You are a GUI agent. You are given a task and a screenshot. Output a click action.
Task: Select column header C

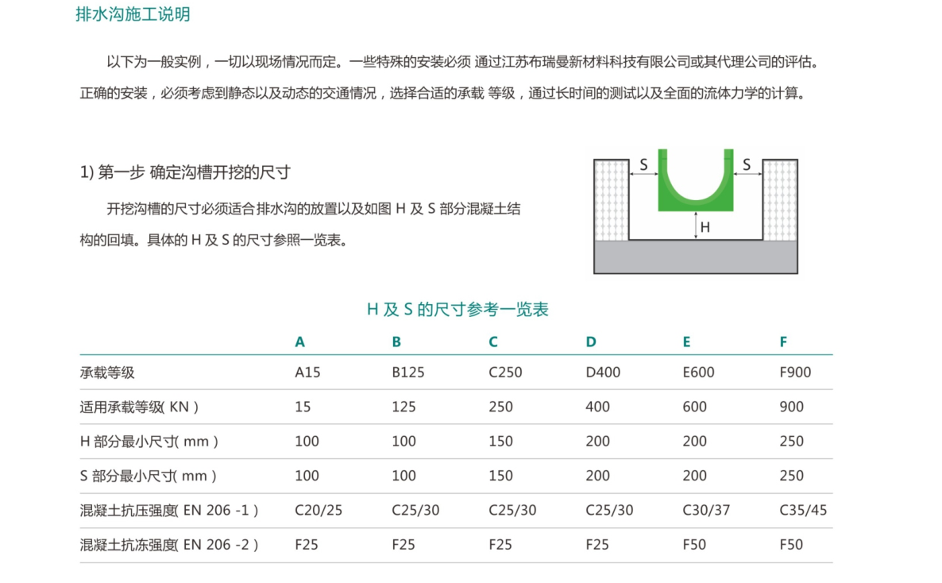click(493, 342)
